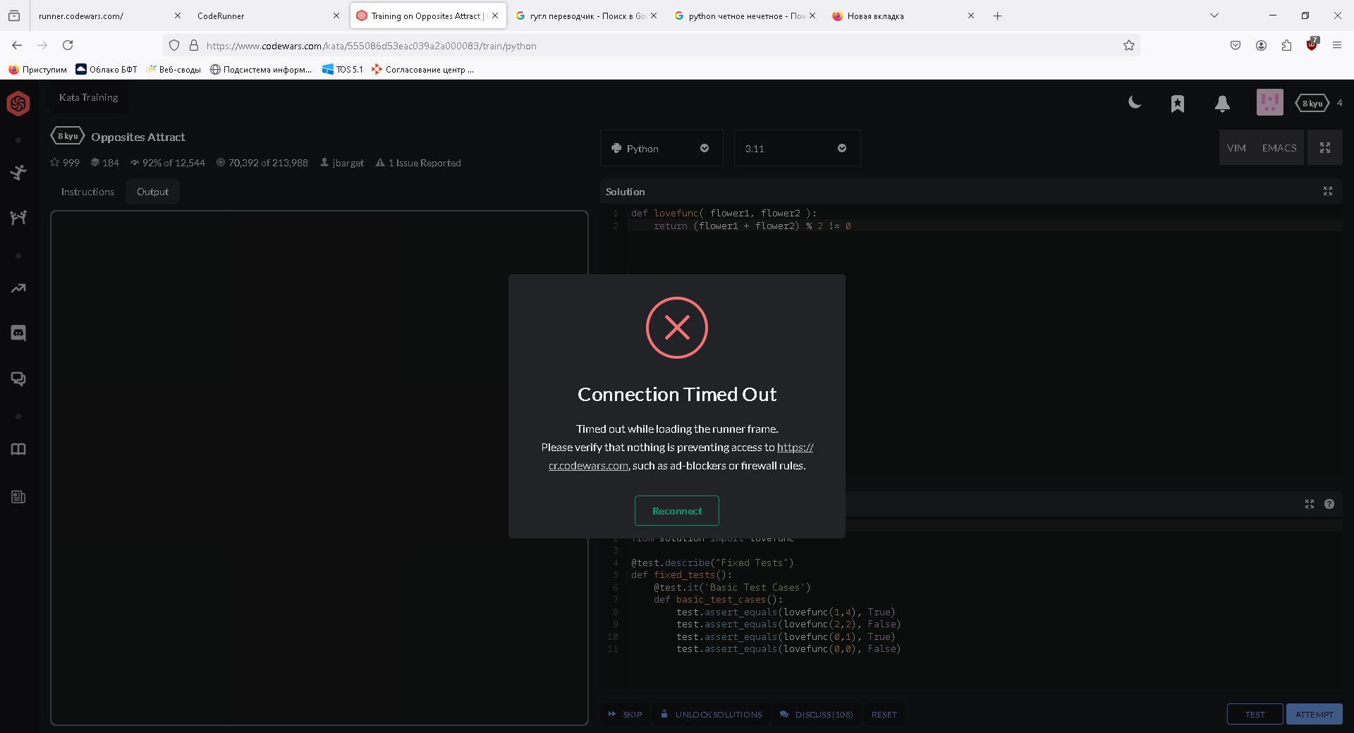Screen dimensions: 1354x733
Task: Click the user profile avatar
Action: 1269,103
